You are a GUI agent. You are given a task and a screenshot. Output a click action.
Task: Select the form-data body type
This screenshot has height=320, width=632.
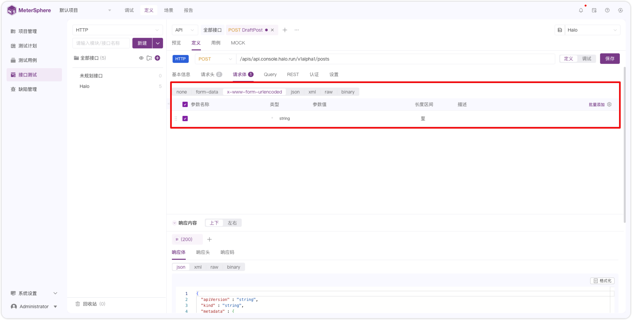coord(207,92)
